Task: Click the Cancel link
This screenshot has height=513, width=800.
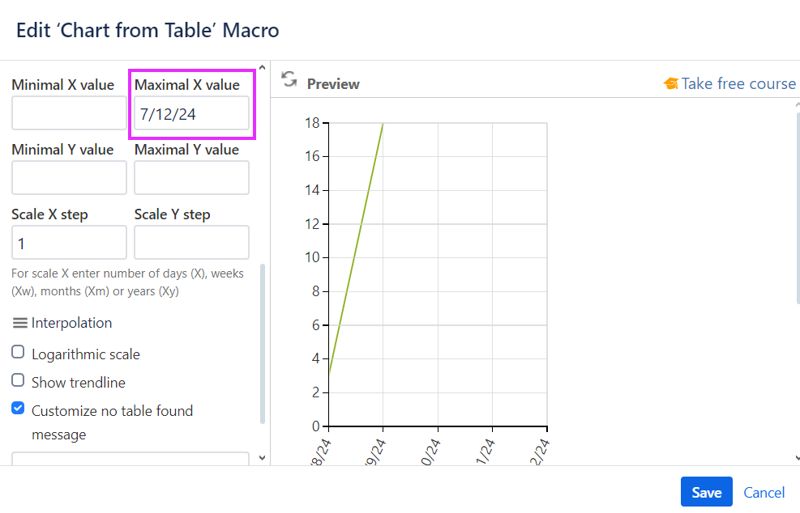Action: pos(764,492)
